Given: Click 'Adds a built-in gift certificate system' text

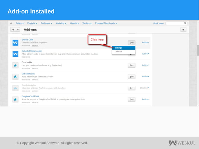Looking at the screenshot, I should click(37, 77).
